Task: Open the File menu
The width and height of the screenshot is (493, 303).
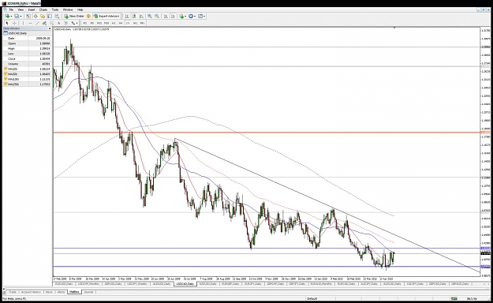Action: point(11,9)
